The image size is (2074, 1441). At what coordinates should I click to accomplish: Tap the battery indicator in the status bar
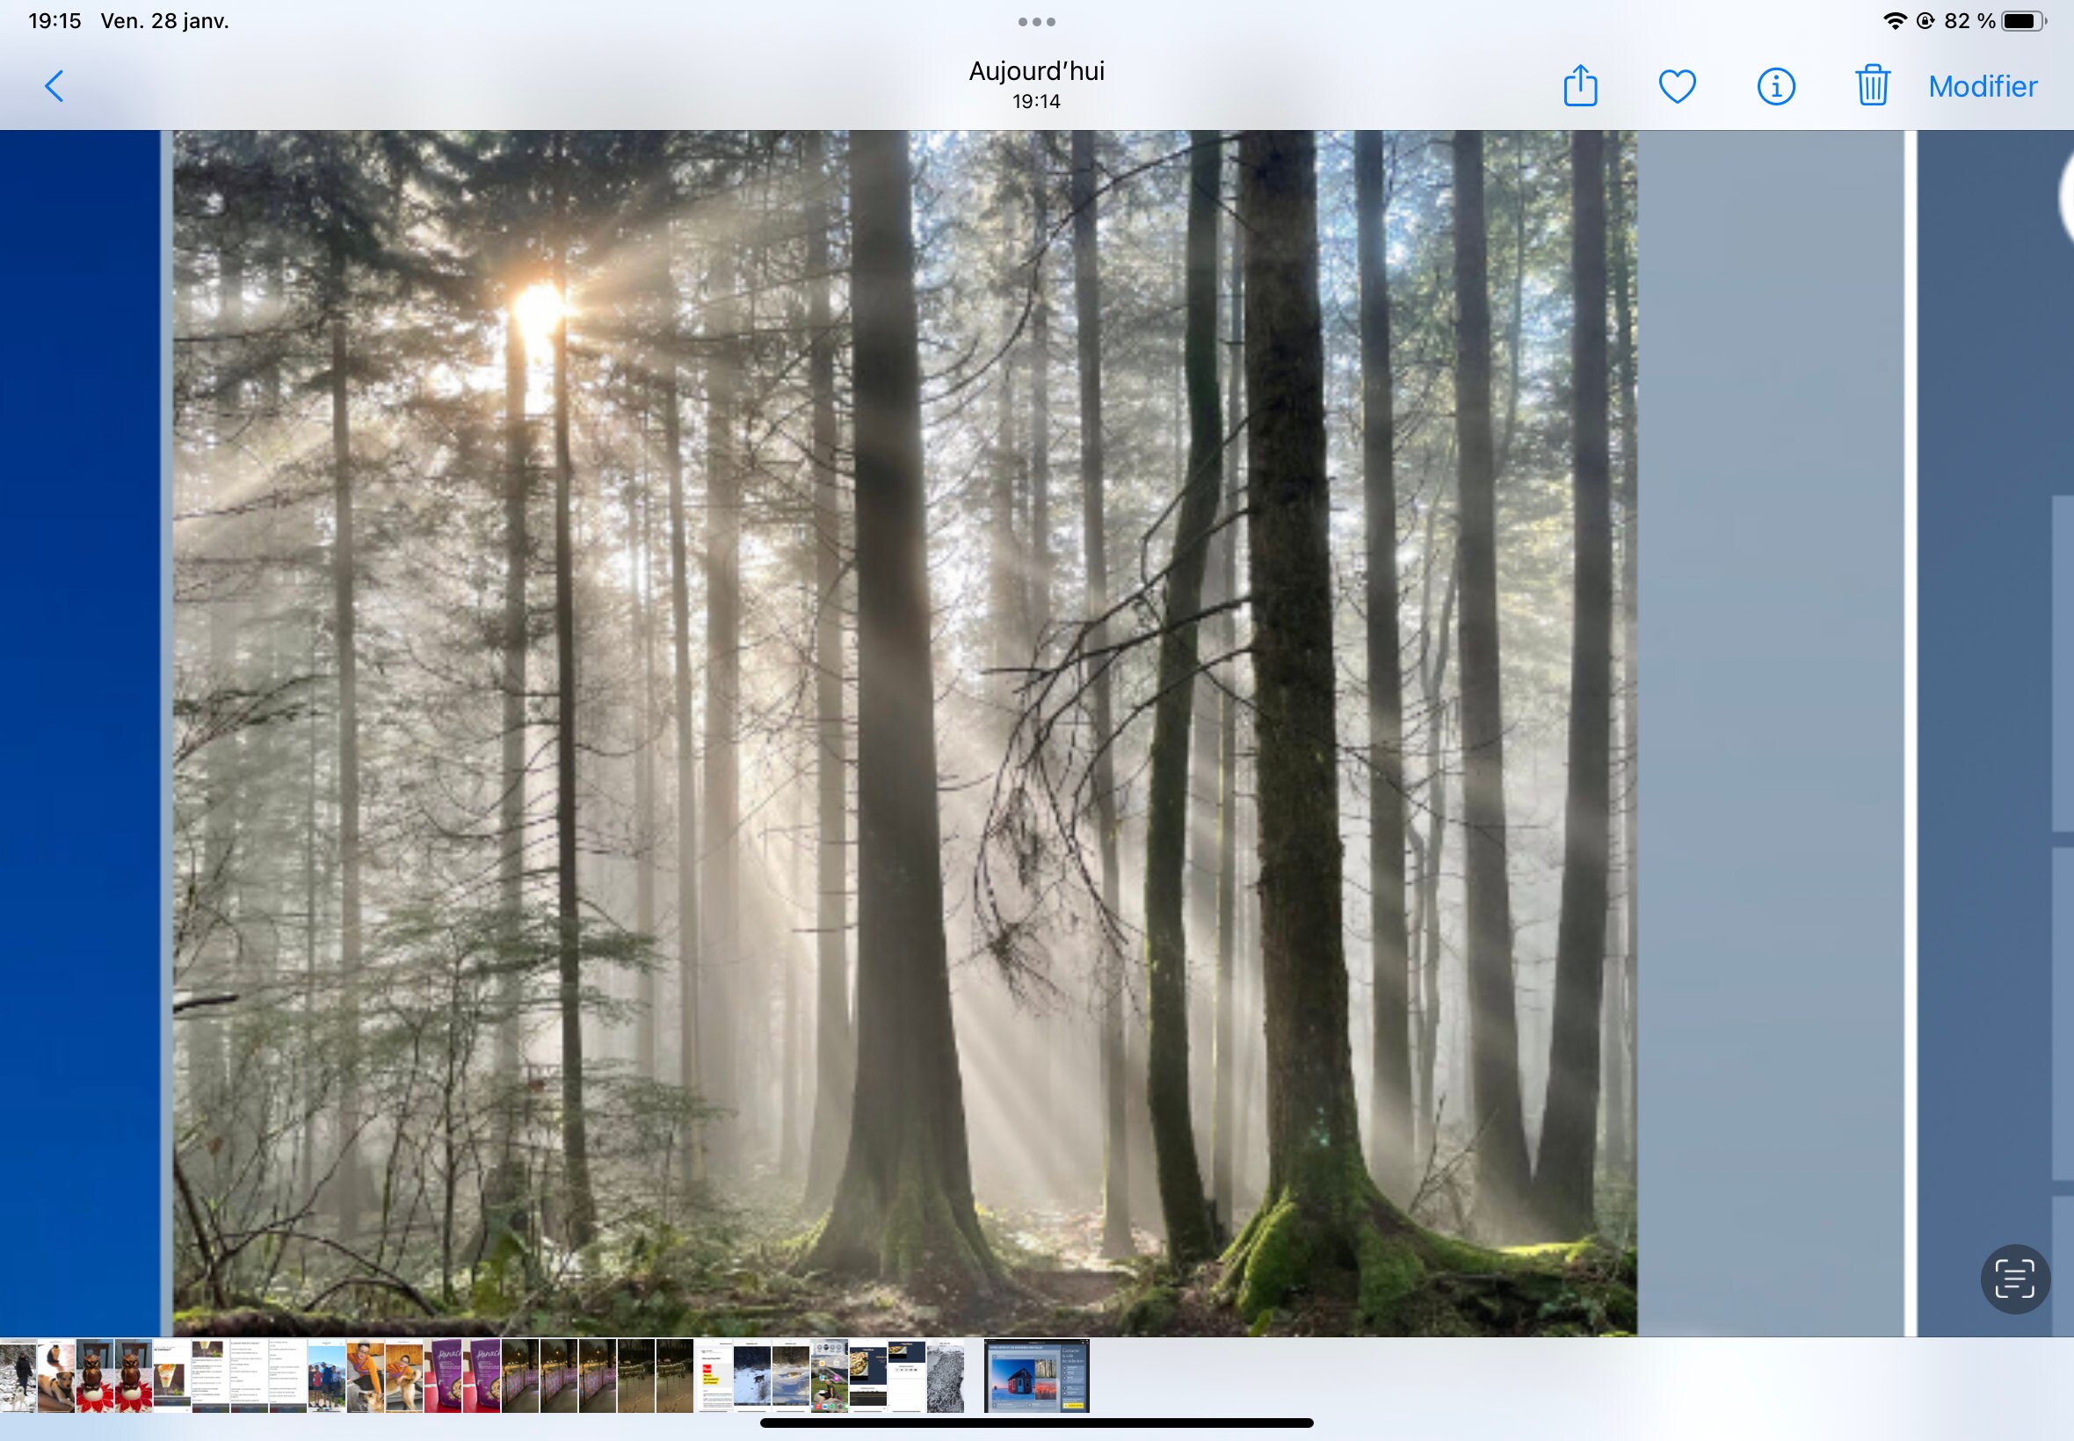click(2023, 21)
